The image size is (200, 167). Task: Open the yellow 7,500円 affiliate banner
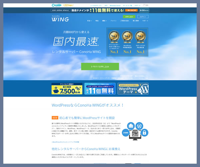[x=67, y=89]
